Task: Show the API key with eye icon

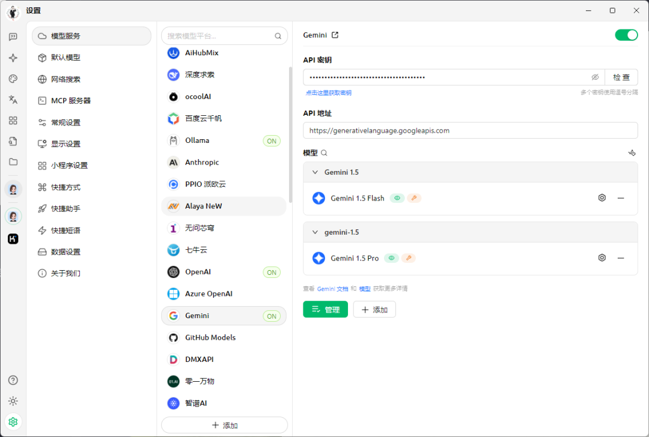Action: coord(595,77)
